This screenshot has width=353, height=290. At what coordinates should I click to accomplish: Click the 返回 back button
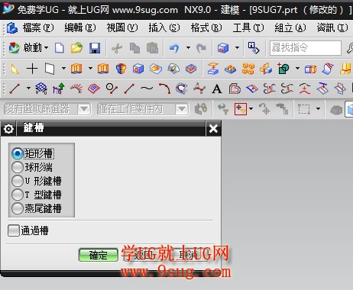143,255
